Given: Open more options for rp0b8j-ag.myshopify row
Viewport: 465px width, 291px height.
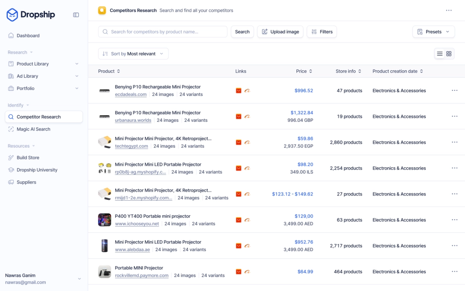Looking at the screenshot, I should pos(455,168).
